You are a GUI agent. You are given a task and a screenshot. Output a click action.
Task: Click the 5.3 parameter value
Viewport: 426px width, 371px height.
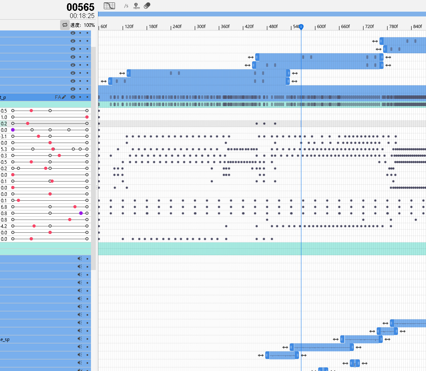(4, 149)
